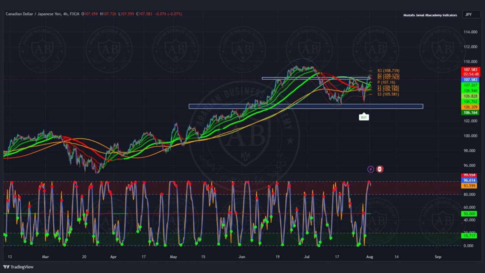Click the P (107.16) pivot label
The height and width of the screenshot is (273, 485).
click(386, 82)
